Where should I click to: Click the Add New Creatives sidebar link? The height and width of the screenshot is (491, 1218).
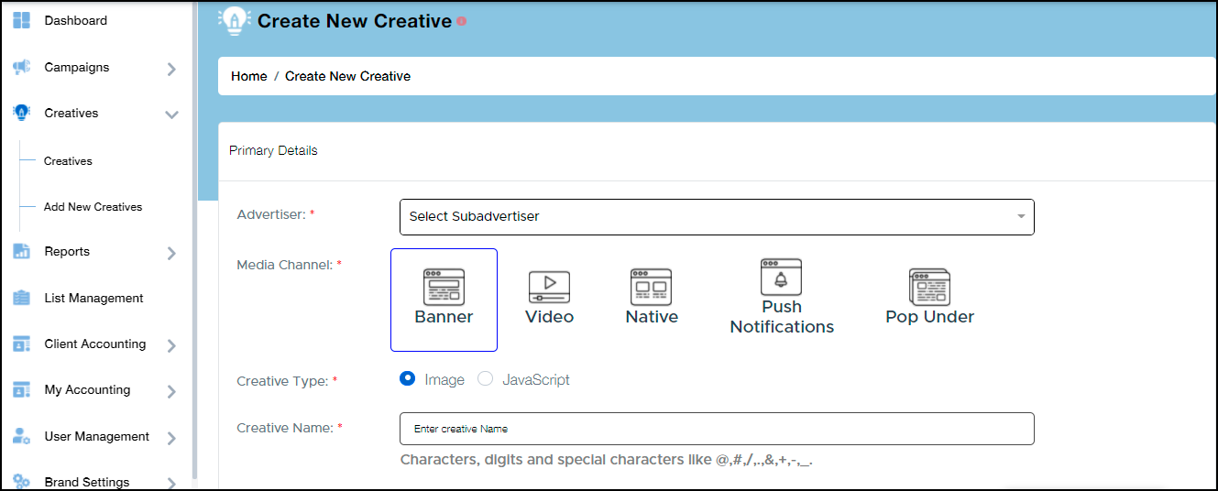[93, 207]
